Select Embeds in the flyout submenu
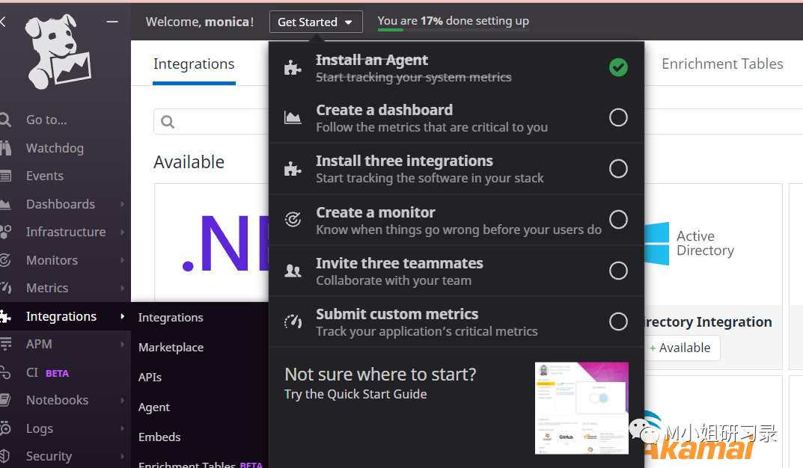803x468 pixels. point(159,437)
